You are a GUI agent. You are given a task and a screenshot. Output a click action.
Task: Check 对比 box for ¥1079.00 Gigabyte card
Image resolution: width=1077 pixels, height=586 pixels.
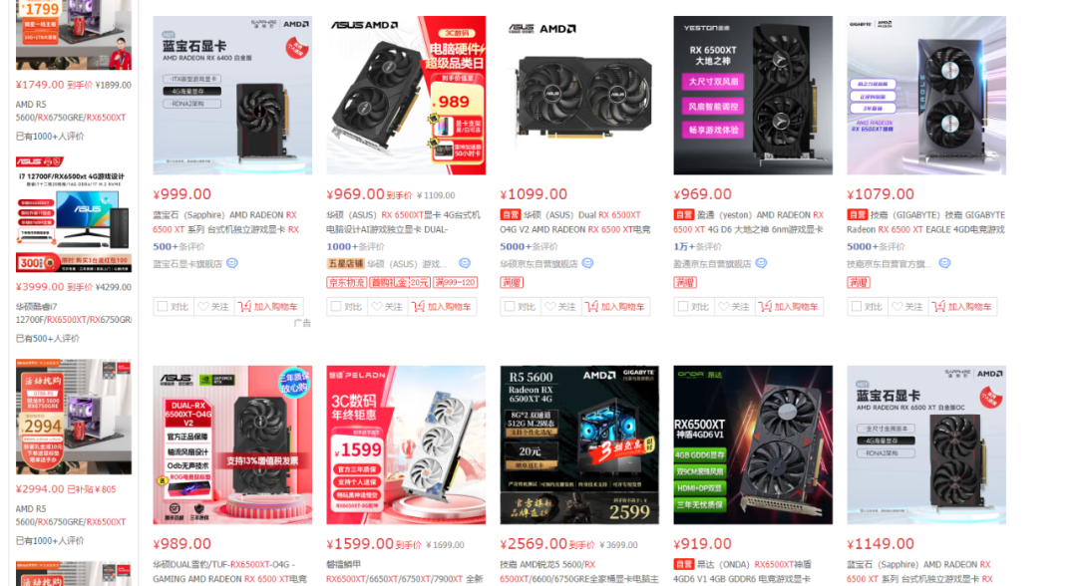click(x=867, y=307)
